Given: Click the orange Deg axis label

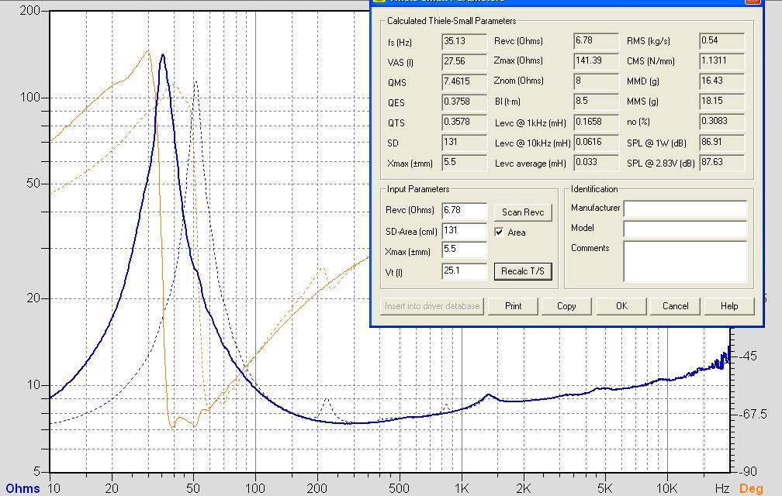Looking at the screenshot, I should coord(751,488).
